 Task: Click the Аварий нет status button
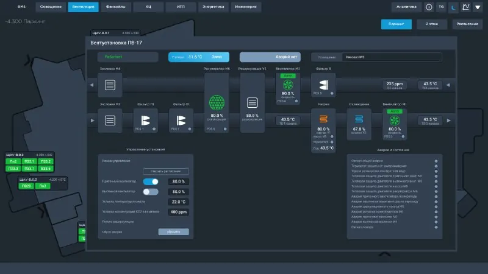[x=270, y=57]
